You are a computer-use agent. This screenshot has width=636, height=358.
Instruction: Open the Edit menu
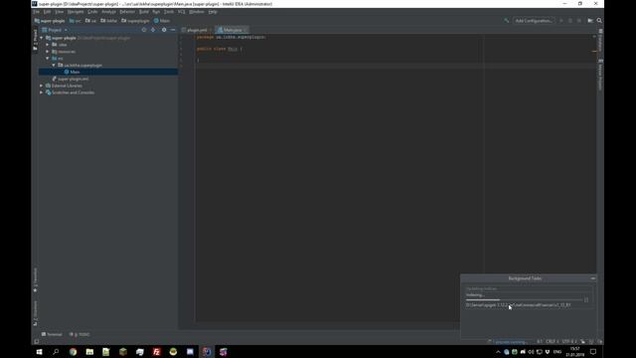(47, 12)
